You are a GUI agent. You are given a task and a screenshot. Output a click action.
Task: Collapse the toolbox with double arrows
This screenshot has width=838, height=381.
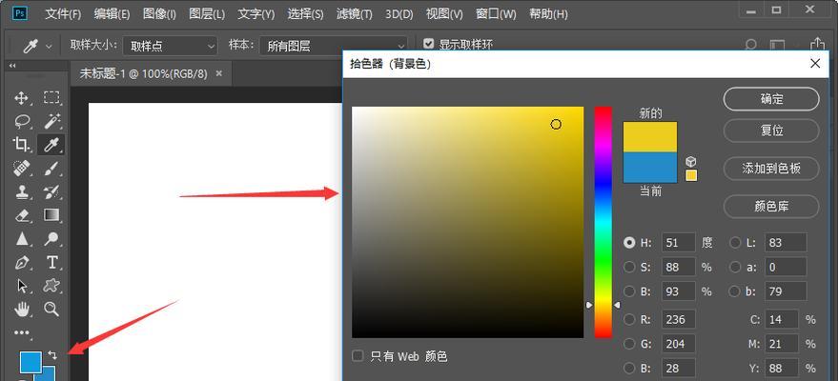pos(12,66)
